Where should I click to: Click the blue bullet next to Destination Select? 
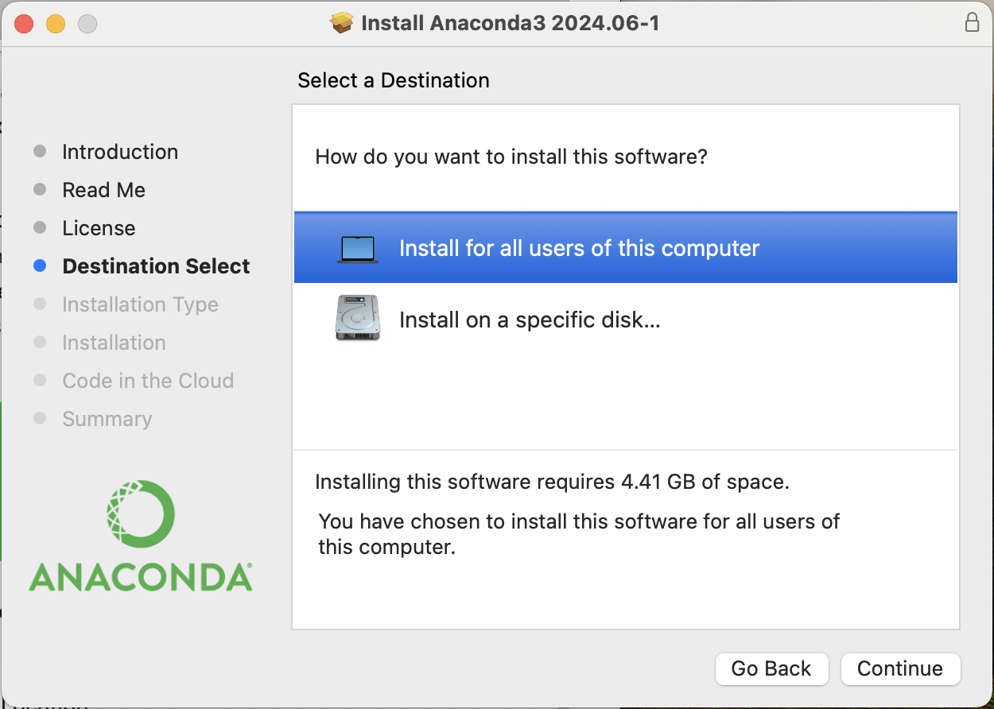tap(40, 266)
